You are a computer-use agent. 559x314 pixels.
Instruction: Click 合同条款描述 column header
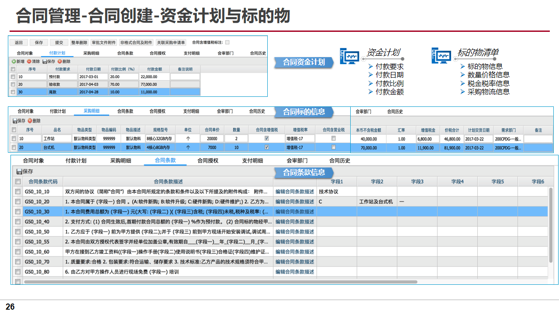[x=168, y=181]
